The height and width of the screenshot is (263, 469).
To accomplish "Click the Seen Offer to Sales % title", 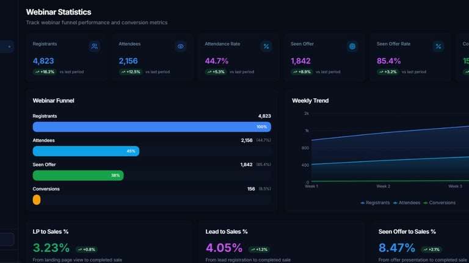I will tap(407, 232).
